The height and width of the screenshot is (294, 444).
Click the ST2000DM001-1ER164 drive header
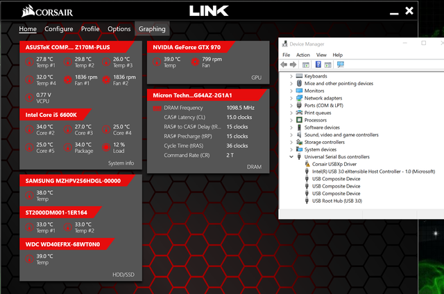coord(60,212)
